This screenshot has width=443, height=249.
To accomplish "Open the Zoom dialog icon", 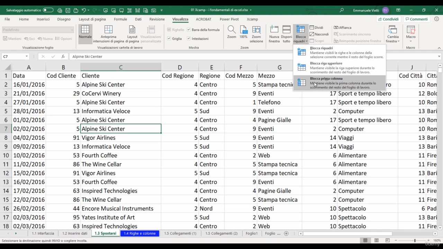I will pos(232,32).
